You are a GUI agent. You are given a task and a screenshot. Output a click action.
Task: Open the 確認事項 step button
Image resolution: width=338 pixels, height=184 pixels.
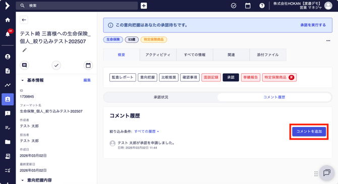(x=190, y=77)
